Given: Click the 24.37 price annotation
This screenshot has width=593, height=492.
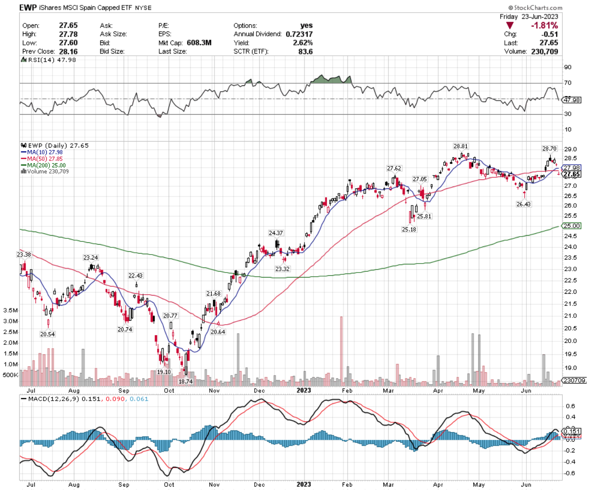Looking at the screenshot, I should tap(276, 233).
